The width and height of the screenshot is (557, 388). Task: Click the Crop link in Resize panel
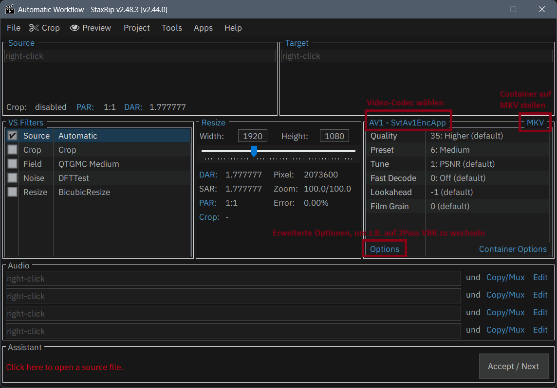pos(209,217)
